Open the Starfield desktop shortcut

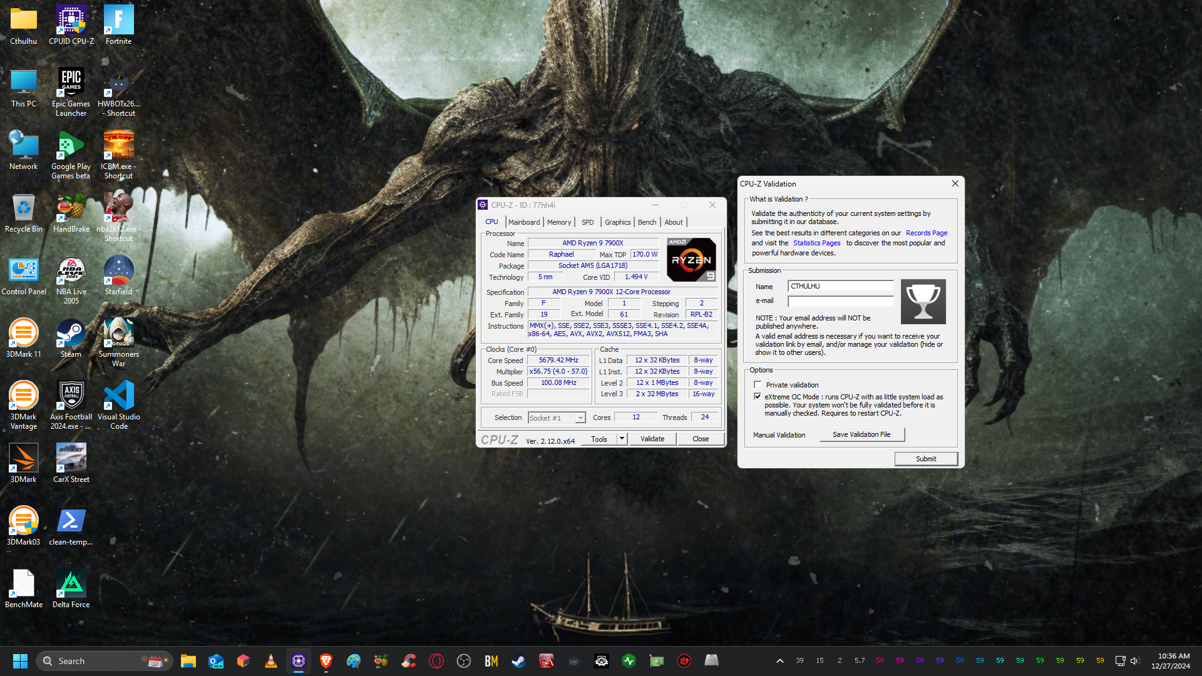click(x=118, y=276)
